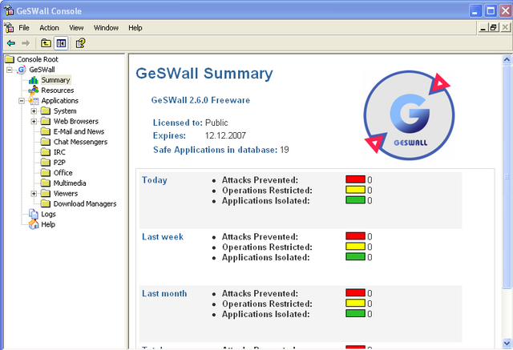Screen dimensions: 513x350
Task: Open the View menu
Action: [76, 28]
